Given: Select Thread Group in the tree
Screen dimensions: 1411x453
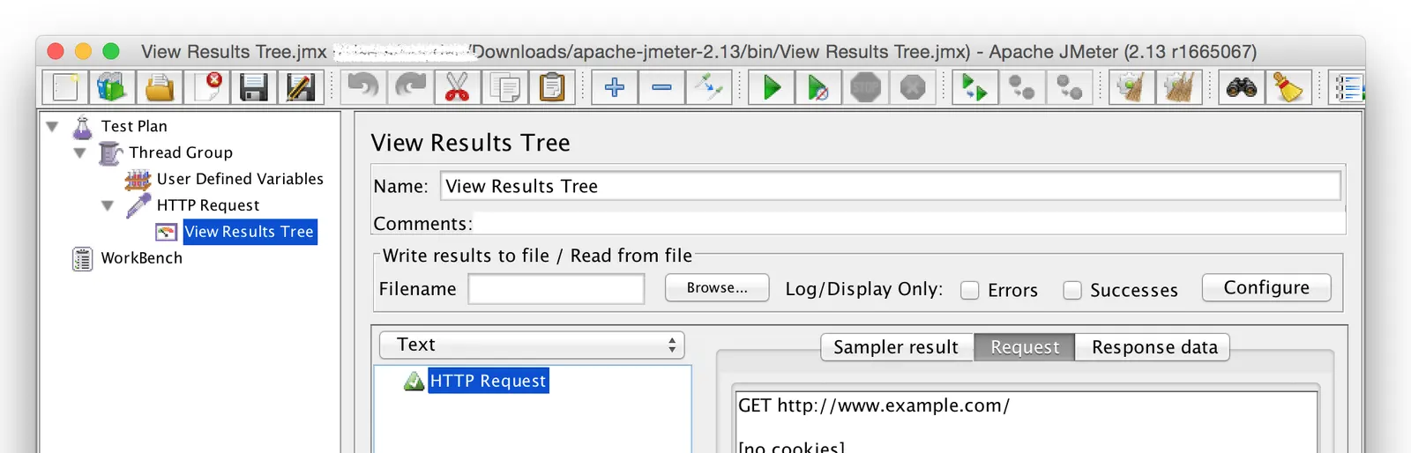Looking at the screenshot, I should 181,152.
